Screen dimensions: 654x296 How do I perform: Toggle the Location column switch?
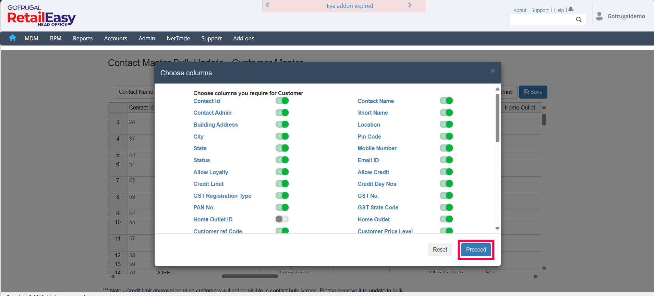(446, 124)
